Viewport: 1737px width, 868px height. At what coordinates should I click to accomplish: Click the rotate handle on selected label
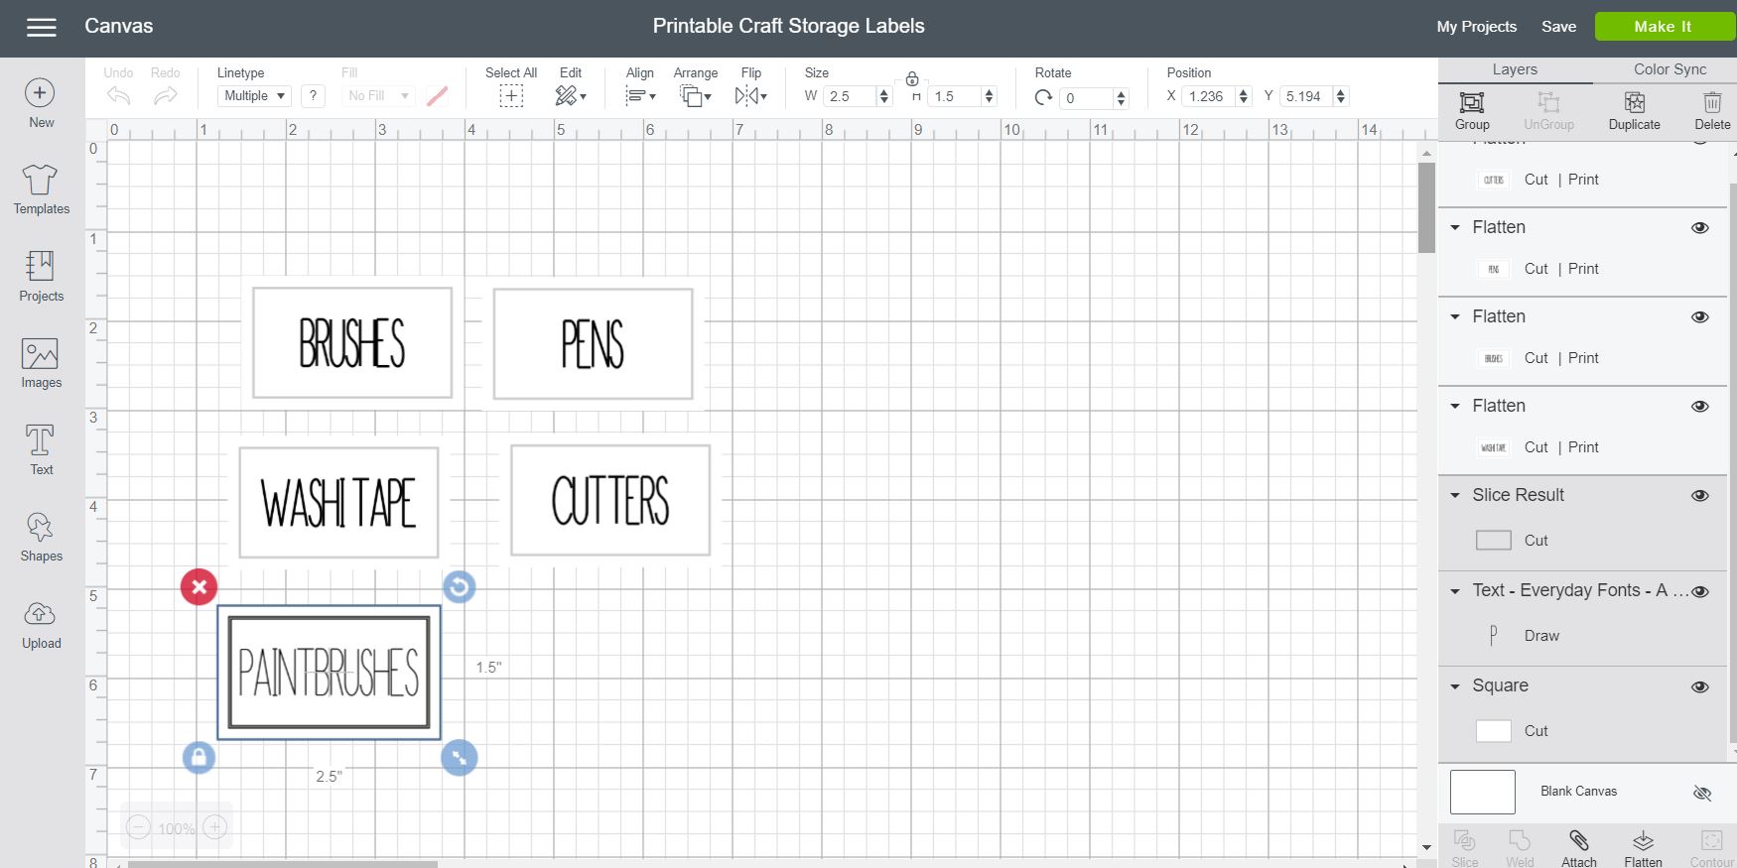459,587
